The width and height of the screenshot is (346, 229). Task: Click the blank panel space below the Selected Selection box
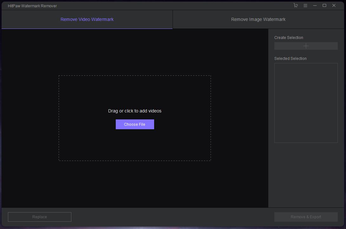[306, 174]
